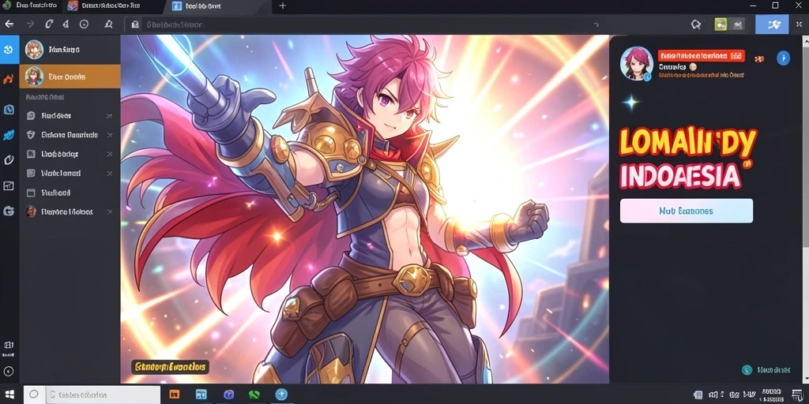Open the white ring icon in sidebar rail
Viewport: 809px width, 404px height.
point(9,159)
